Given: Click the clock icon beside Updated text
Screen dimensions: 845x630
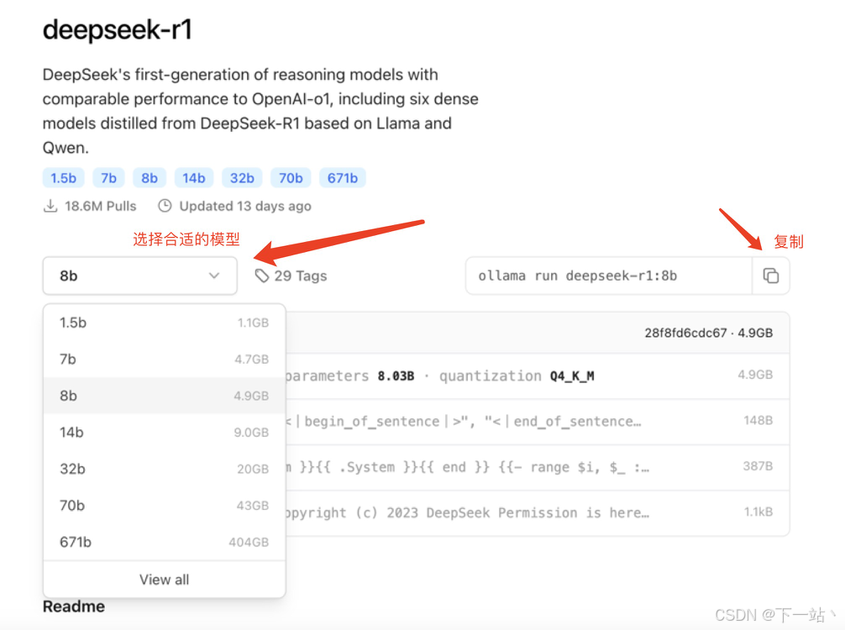Looking at the screenshot, I should click(165, 206).
